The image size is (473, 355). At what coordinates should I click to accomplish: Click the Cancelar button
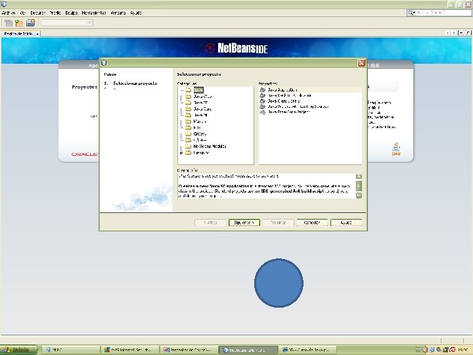[x=312, y=222]
